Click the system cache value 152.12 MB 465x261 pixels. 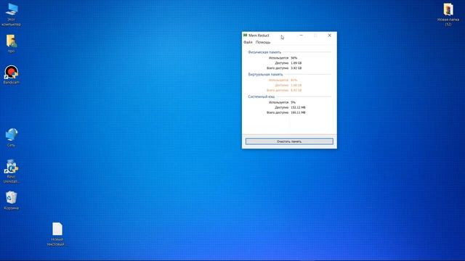[x=298, y=107]
